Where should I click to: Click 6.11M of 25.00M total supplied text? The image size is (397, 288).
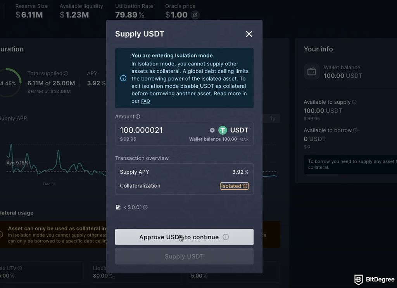tap(51, 83)
